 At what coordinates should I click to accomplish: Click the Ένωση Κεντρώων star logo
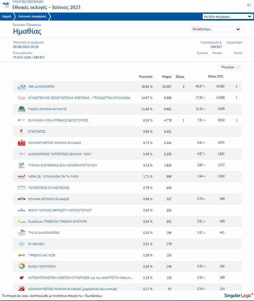[21, 266]
